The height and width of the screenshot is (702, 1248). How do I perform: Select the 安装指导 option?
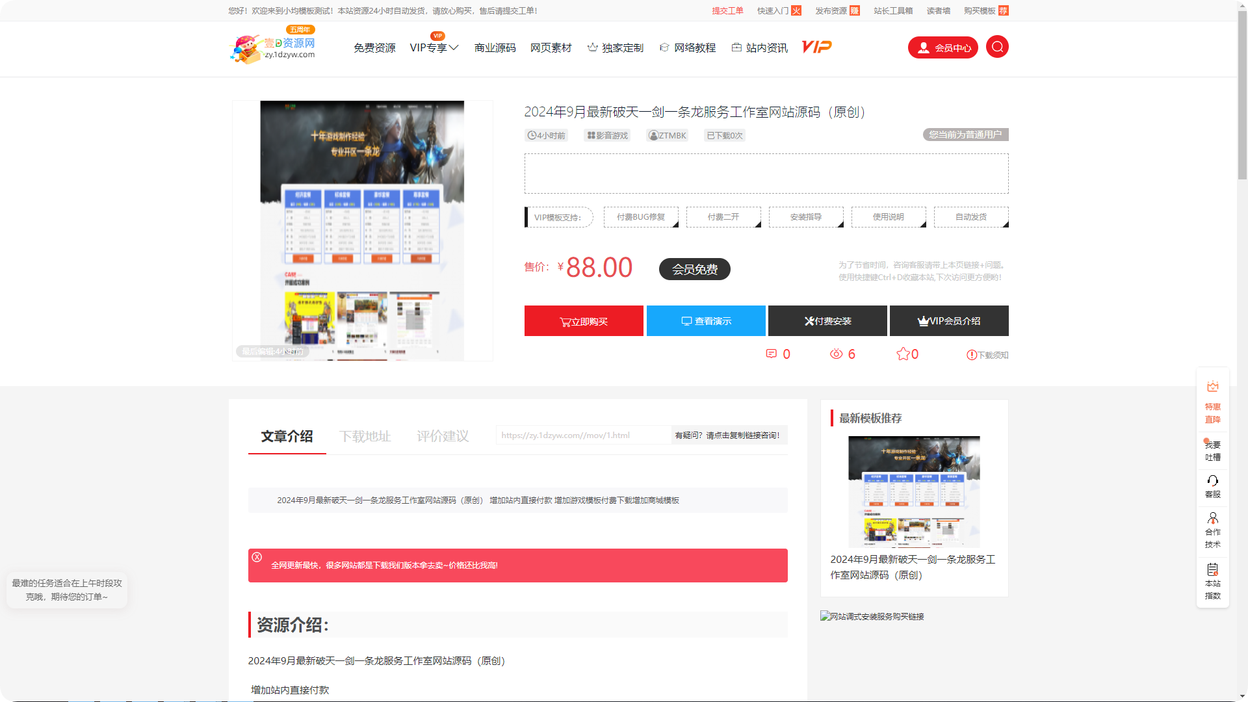[806, 217]
